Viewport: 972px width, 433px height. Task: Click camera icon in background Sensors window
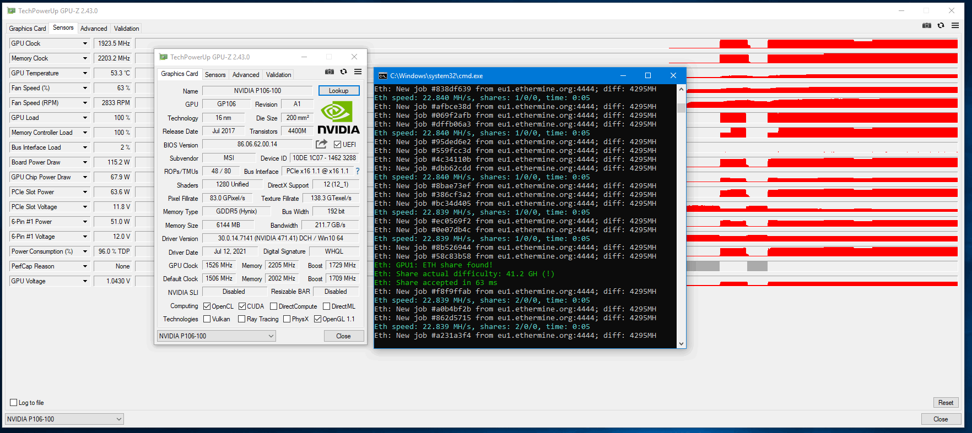click(x=927, y=25)
